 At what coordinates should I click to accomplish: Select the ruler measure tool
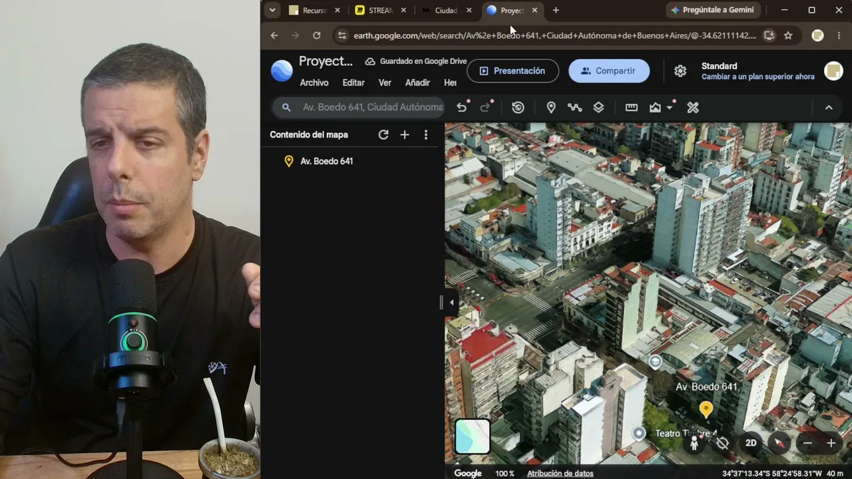pos(631,107)
